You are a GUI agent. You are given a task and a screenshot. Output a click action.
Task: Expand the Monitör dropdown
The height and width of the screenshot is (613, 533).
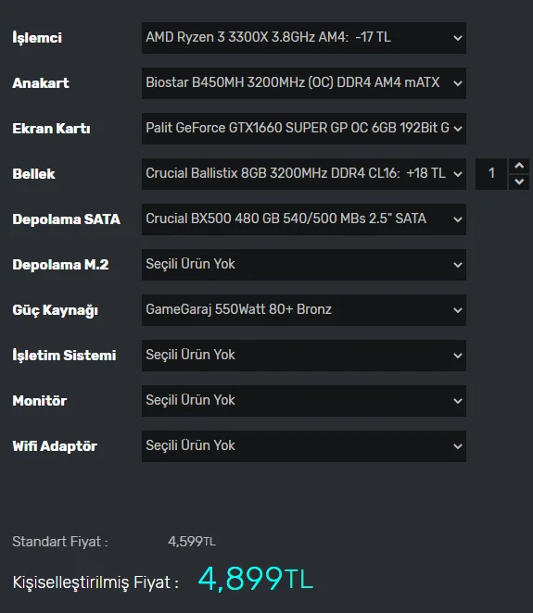point(304,401)
